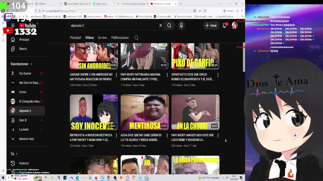Open Microsoft Edge in the taskbar
323x181 pixels.
pyautogui.click(x=77, y=178)
